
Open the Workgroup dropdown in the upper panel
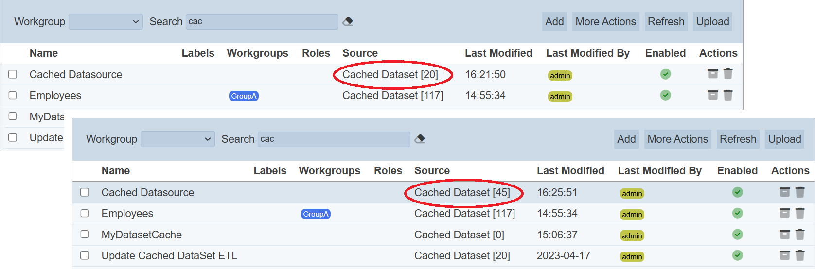(106, 22)
